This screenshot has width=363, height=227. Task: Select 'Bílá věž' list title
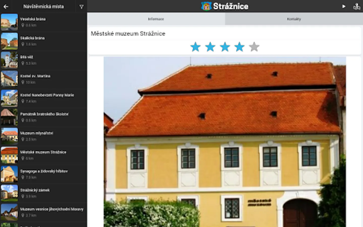[x=27, y=57]
